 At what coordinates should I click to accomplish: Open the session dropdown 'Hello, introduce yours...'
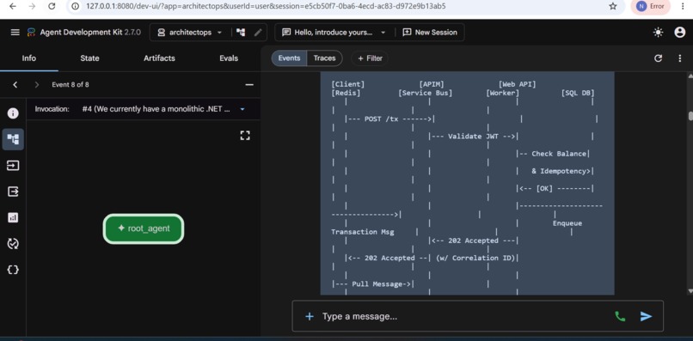coord(334,33)
